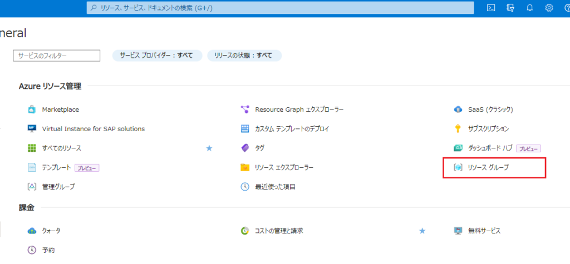Open the 予約 text label

coord(48,250)
